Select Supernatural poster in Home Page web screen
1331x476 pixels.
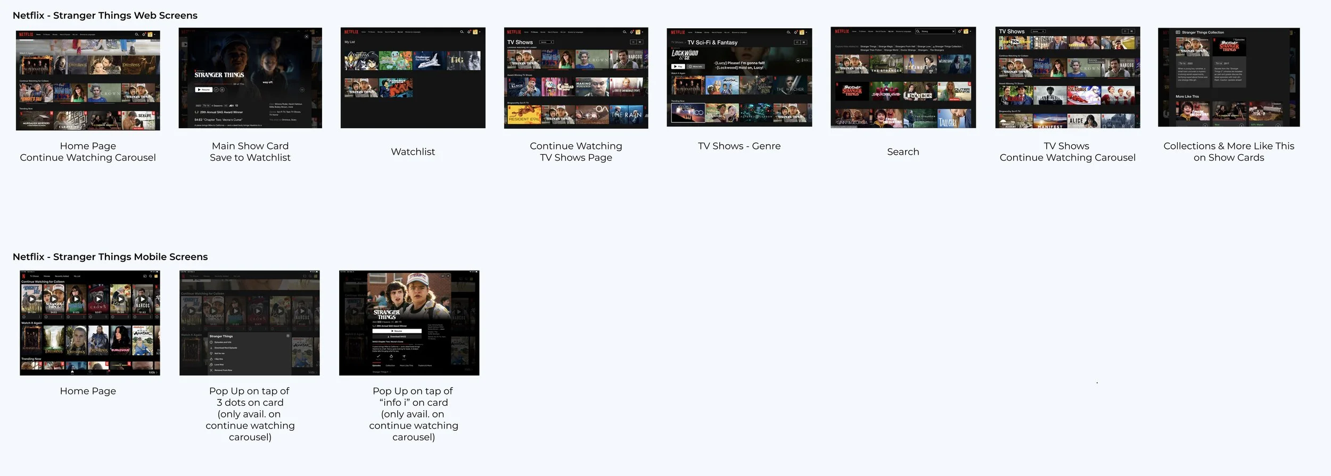(36, 65)
